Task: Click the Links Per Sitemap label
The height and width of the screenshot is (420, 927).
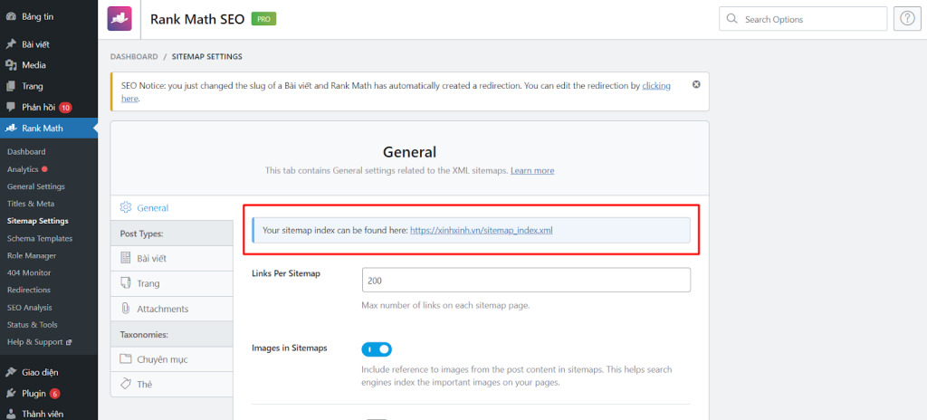Action: [286, 273]
